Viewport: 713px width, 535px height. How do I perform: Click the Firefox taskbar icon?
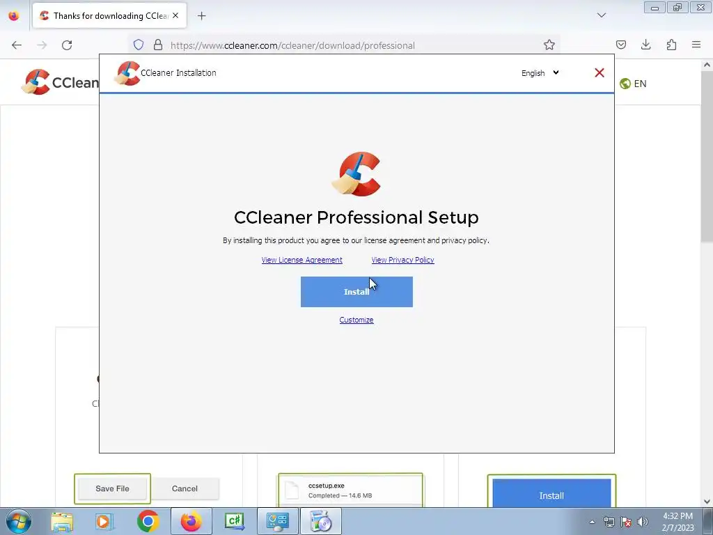click(191, 522)
